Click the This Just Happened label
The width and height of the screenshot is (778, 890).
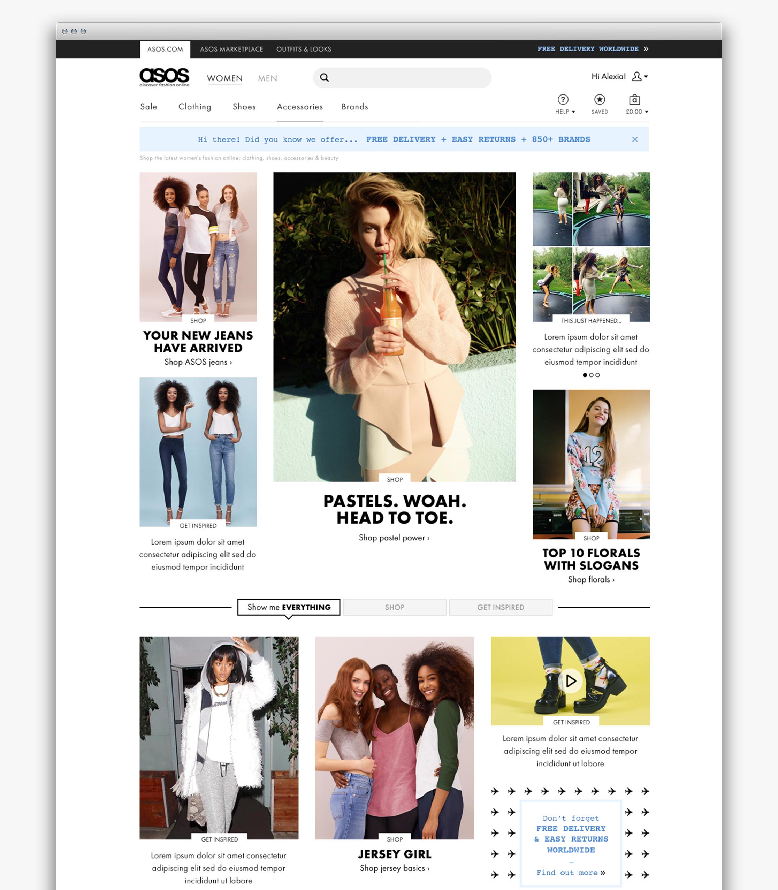click(591, 321)
